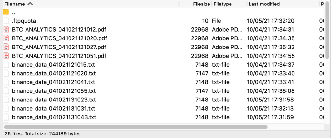Select file icon of binance_data_041021131043.txt
331x138 pixels.
click(x=6, y=117)
